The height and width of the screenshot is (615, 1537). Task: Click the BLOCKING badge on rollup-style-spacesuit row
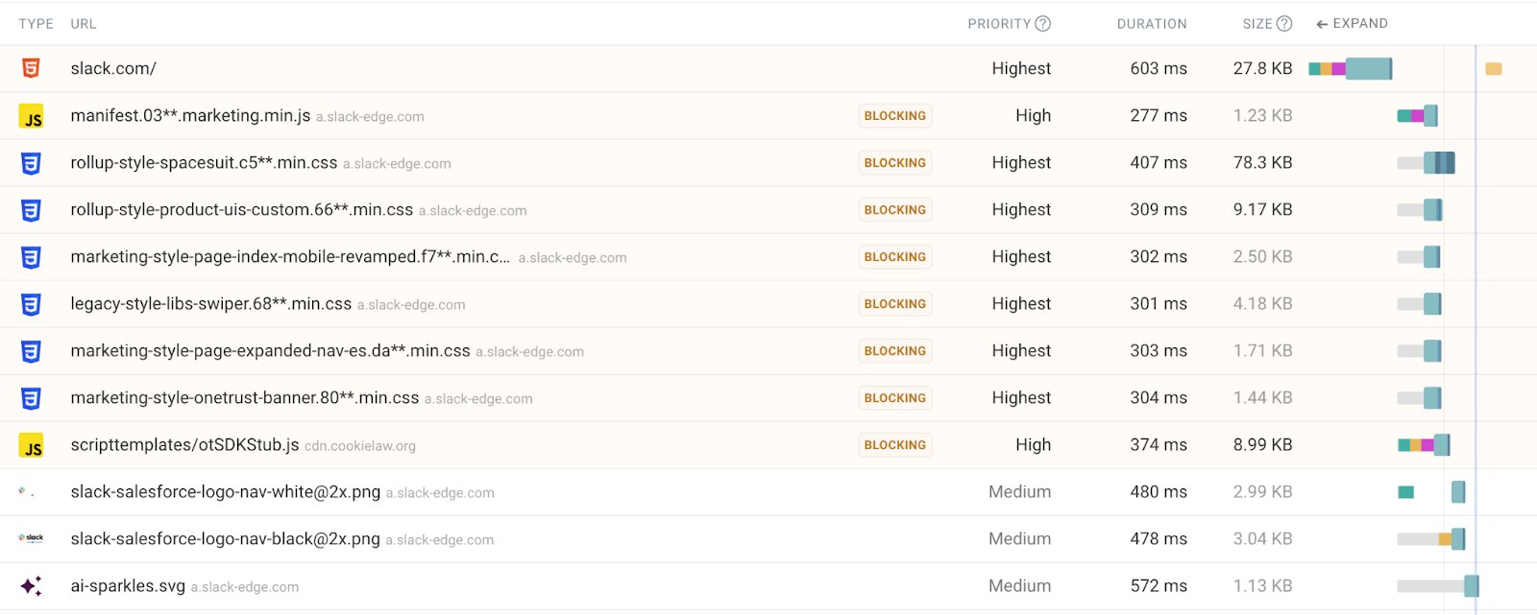point(895,163)
